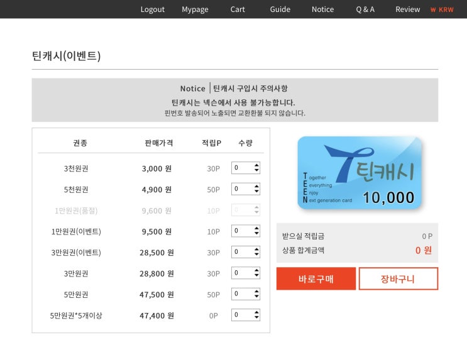Open the KRW currency selector
Screen dimensions: 467x340
click(x=442, y=9)
